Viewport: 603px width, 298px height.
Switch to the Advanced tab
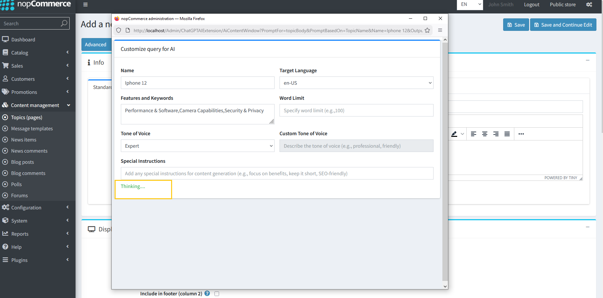click(96, 44)
